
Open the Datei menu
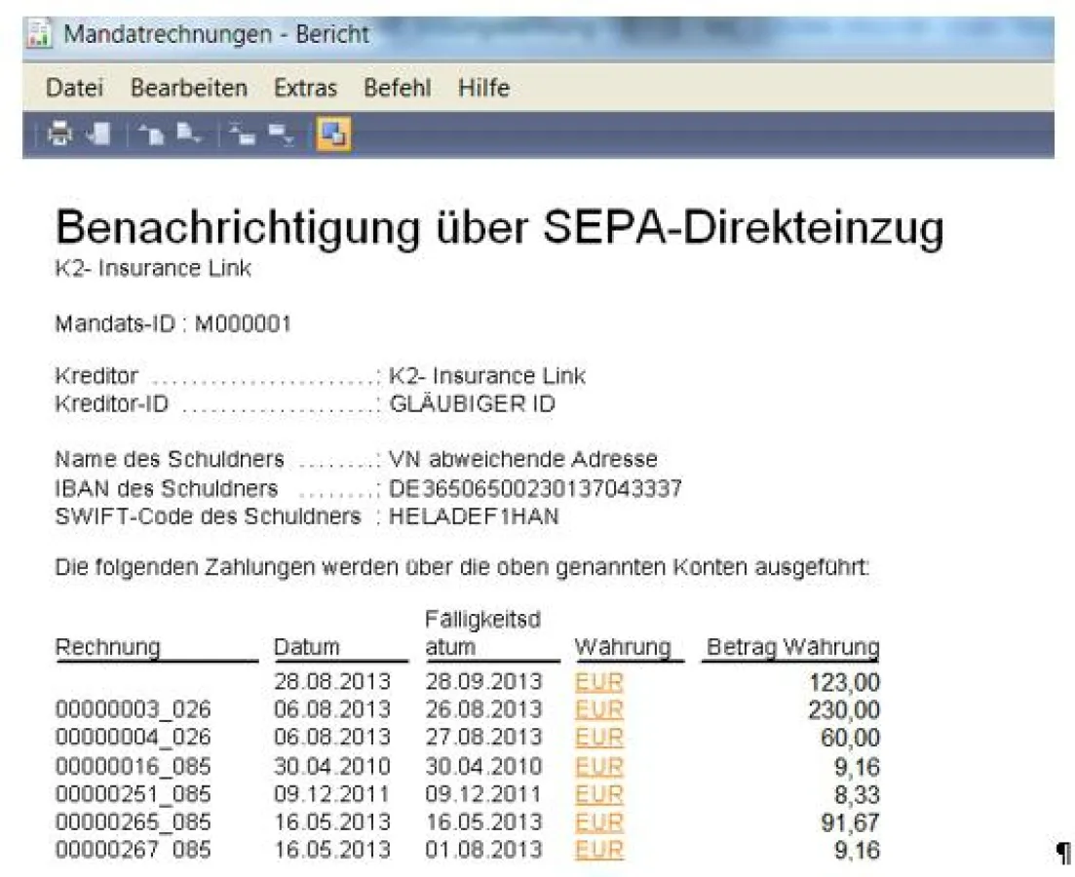[74, 88]
